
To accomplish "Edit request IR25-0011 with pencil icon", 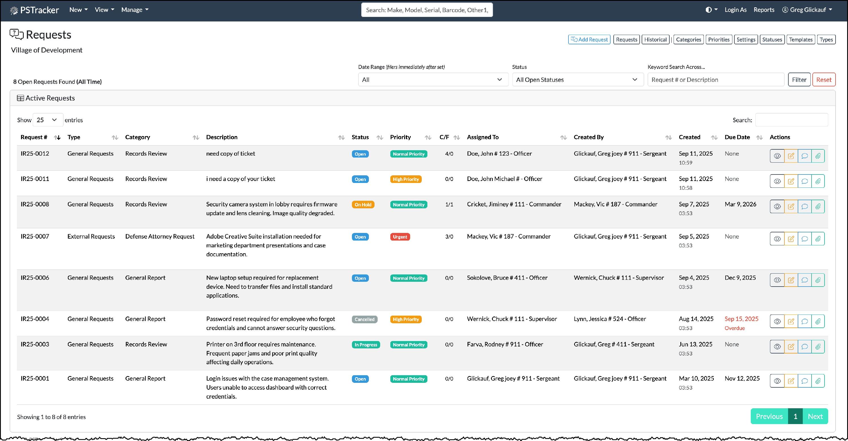I will pos(791,181).
